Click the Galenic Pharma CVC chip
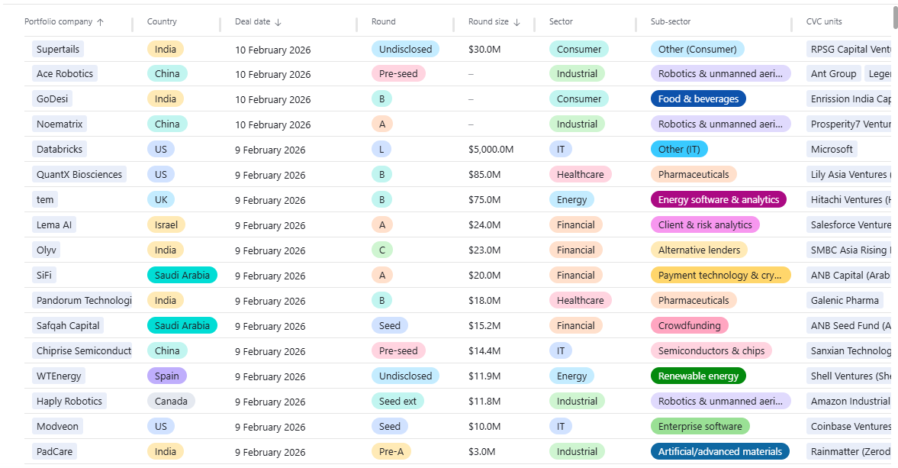 845,301
